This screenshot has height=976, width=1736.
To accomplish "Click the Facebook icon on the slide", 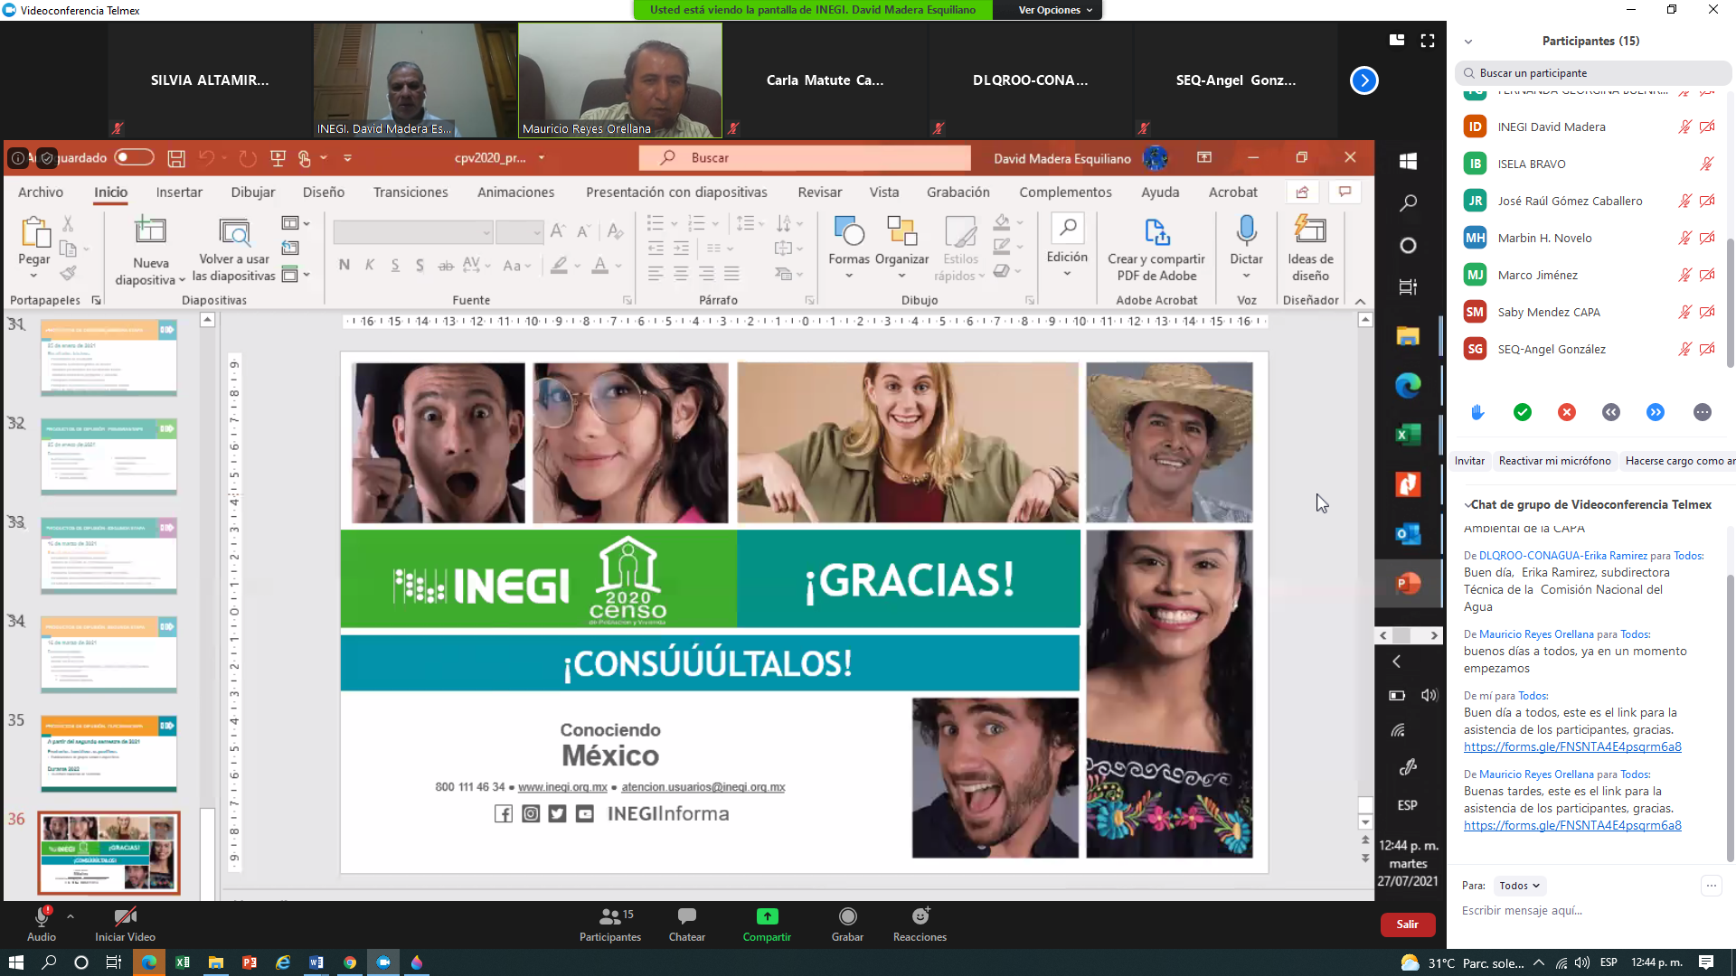I will (504, 814).
